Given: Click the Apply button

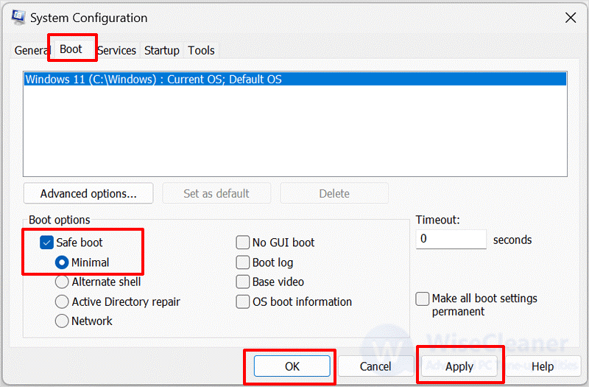Looking at the screenshot, I should tap(459, 366).
